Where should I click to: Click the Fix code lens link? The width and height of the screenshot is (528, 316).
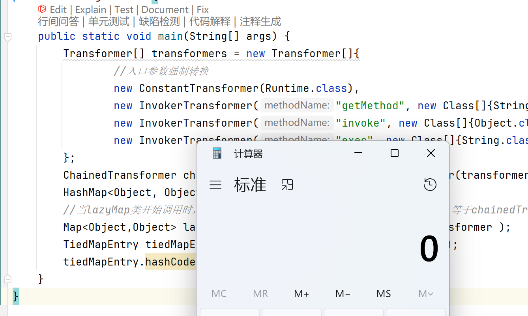point(203,9)
